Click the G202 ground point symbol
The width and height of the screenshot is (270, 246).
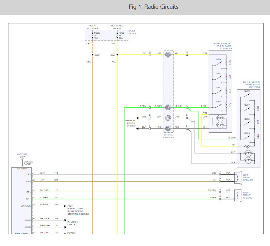[65, 206]
